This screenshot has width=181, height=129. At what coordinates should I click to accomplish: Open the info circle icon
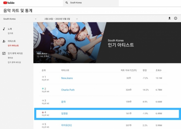(x=176, y=18)
